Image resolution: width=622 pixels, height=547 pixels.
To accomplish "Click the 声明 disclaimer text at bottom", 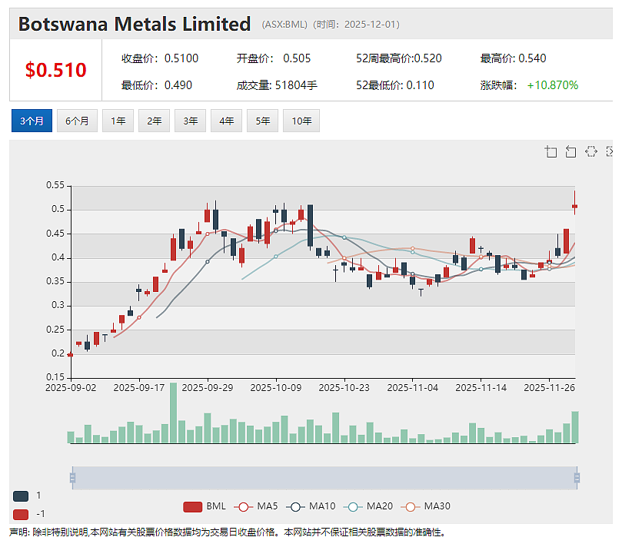I will point(228,532).
